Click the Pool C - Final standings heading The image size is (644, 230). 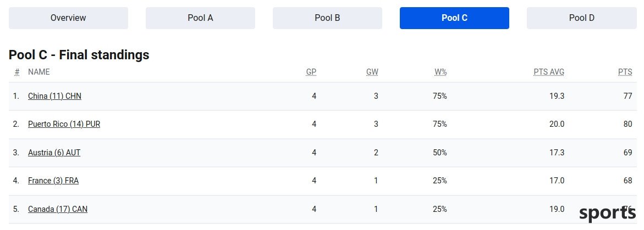pos(79,55)
